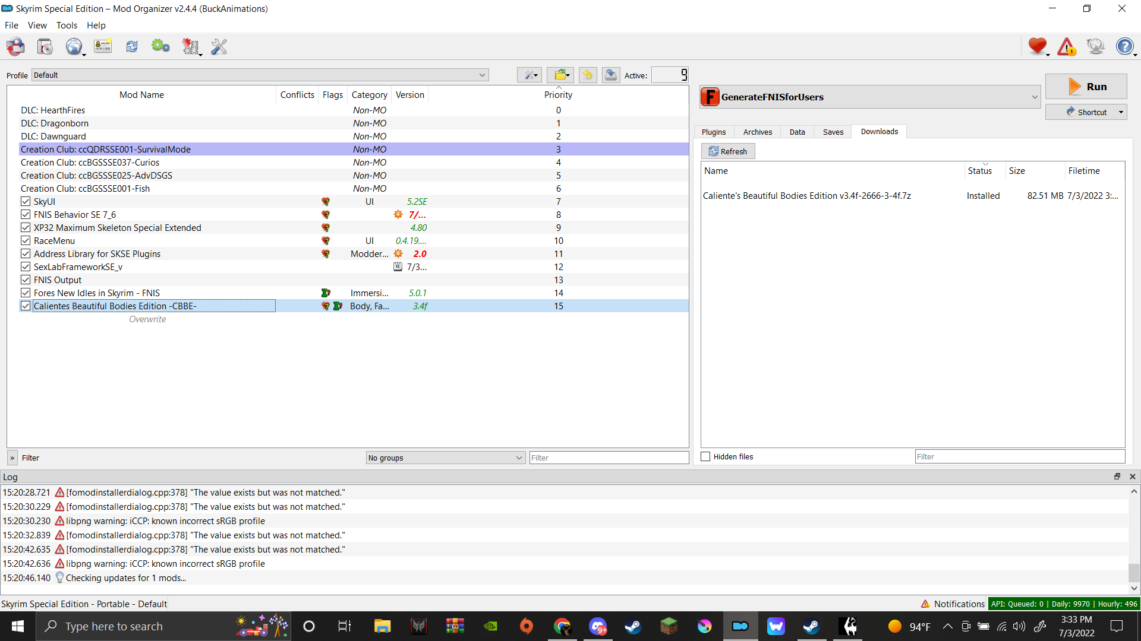Image resolution: width=1141 pixels, height=641 pixels.
Task: Click the Endorse Mod Organizer heart icon
Action: 1038,46
